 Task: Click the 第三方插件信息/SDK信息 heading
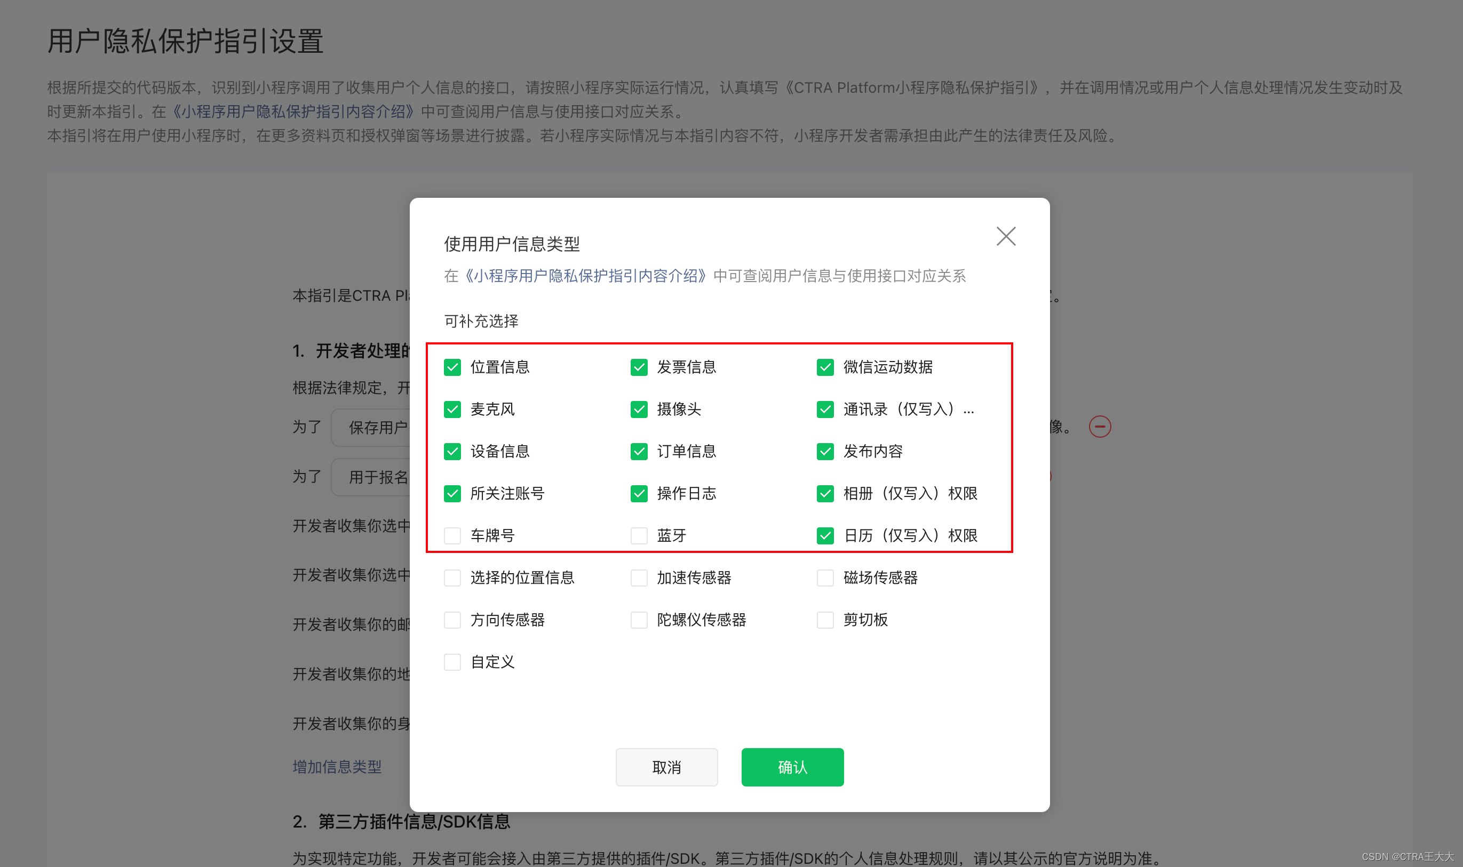point(414,822)
